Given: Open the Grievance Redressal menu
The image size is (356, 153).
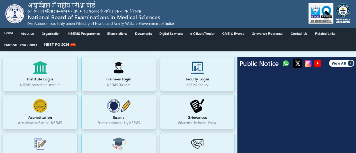Looking at the screenshot, I should pos(267,34).
